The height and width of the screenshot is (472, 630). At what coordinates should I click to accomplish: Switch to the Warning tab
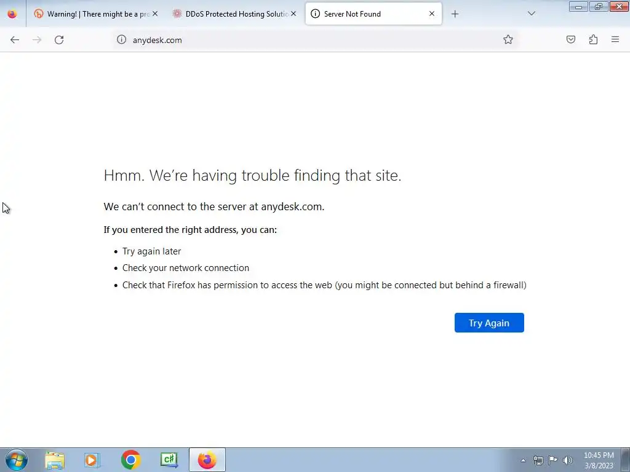(x=94, y=14)
